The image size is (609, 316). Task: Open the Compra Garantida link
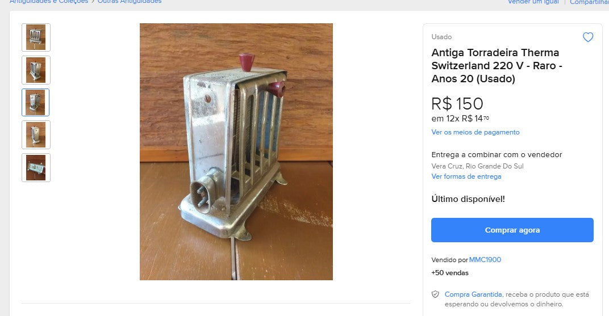pyautogui.click(x=473, y=294)
